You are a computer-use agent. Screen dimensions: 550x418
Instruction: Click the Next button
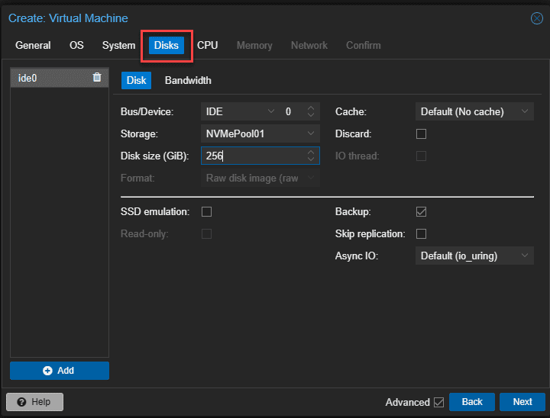coord(522,402)
